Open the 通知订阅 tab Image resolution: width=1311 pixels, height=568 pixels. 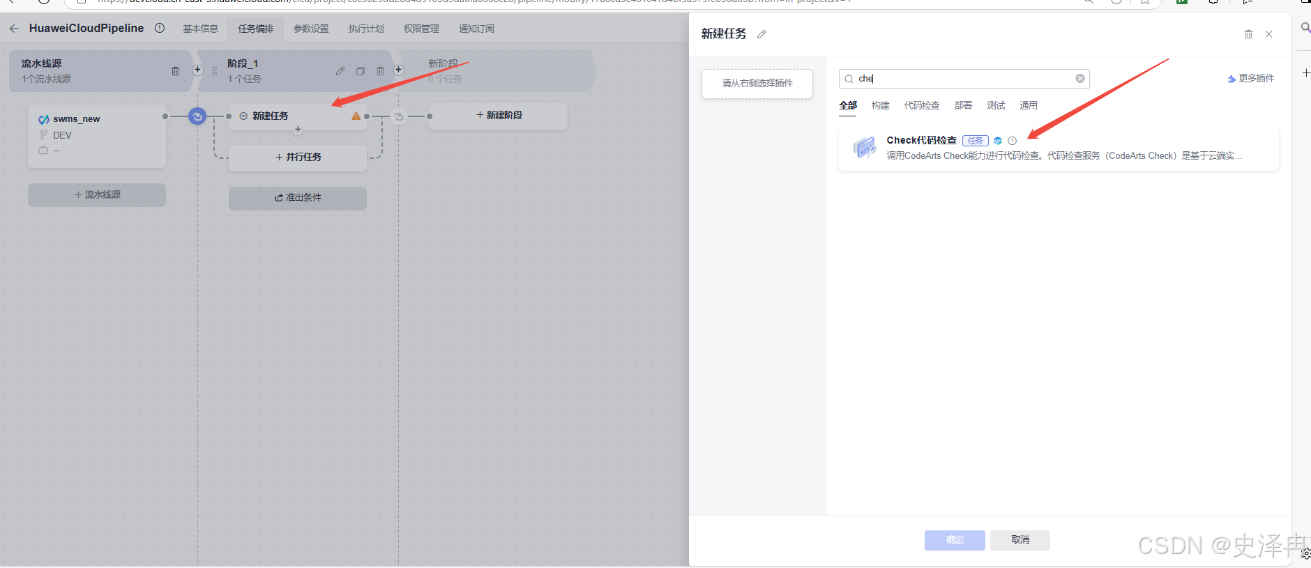(x=476, y=29)
